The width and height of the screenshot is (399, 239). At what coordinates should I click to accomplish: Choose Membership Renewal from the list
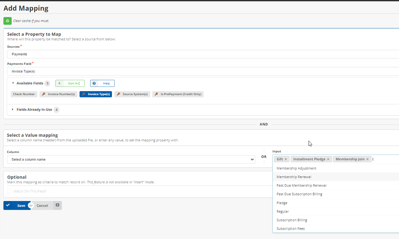point(294,177)
